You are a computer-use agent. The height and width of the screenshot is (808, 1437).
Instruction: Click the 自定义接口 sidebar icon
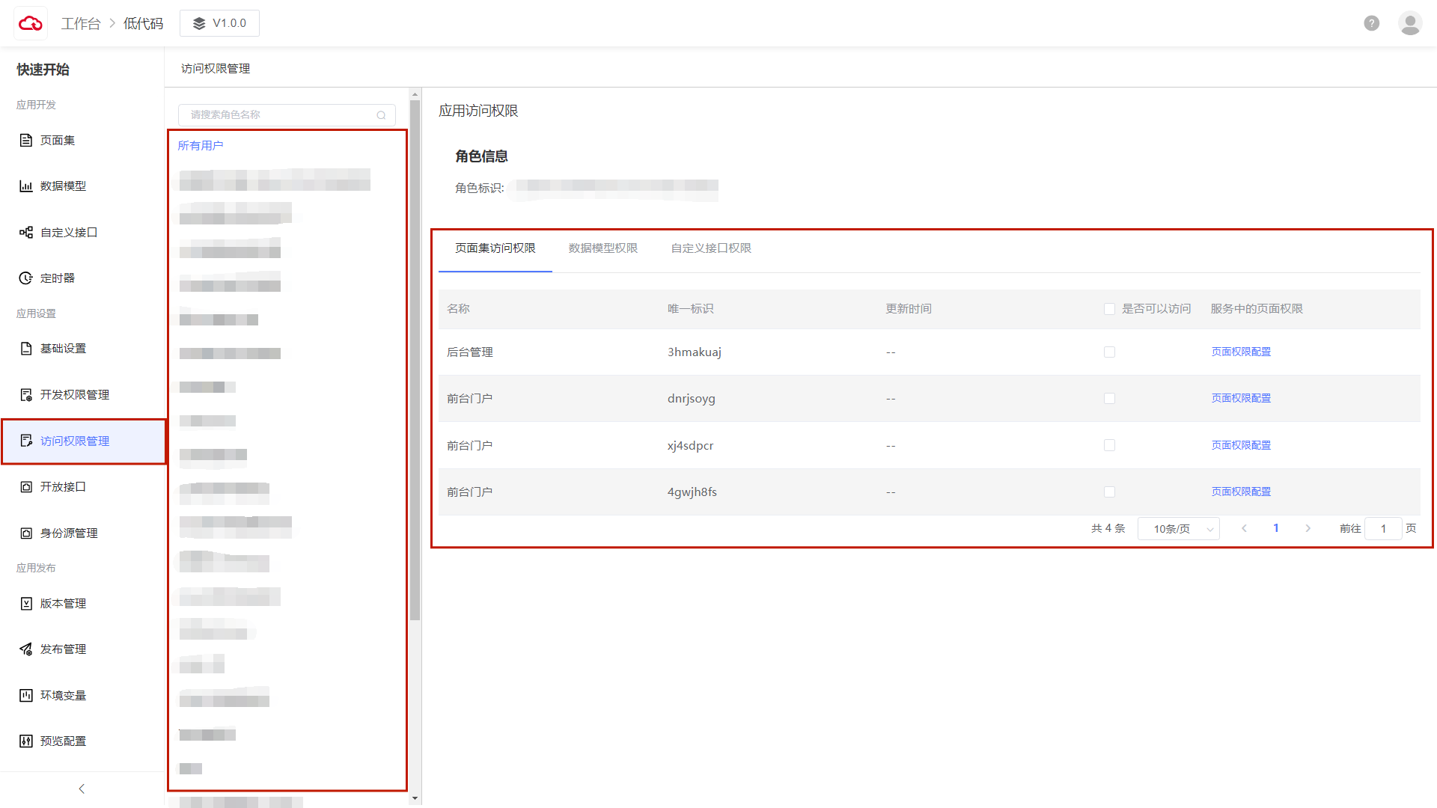coord(26,232)
